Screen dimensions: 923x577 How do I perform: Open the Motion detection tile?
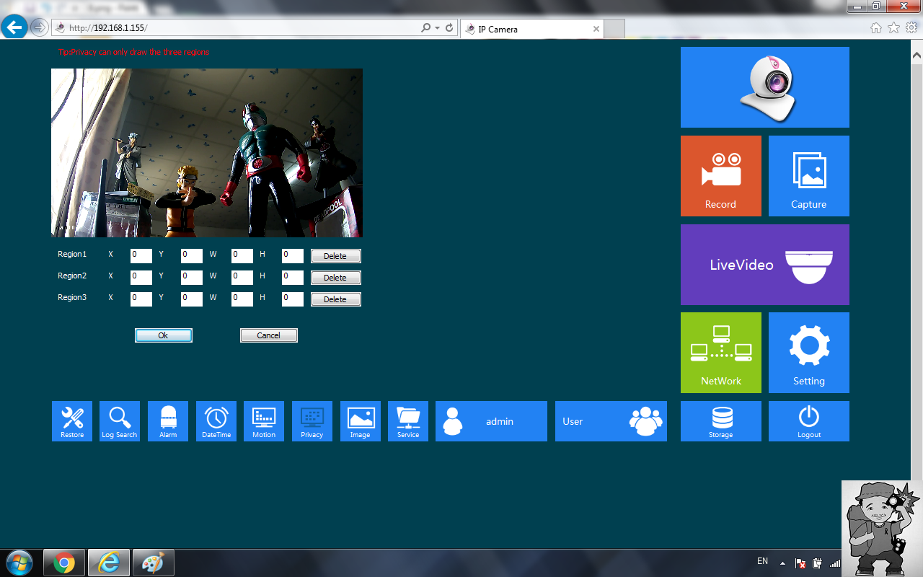tap(264, 421)
